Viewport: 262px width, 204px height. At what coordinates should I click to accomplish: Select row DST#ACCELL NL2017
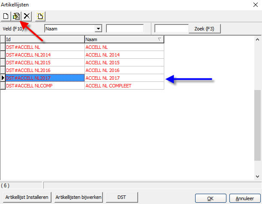45,78
